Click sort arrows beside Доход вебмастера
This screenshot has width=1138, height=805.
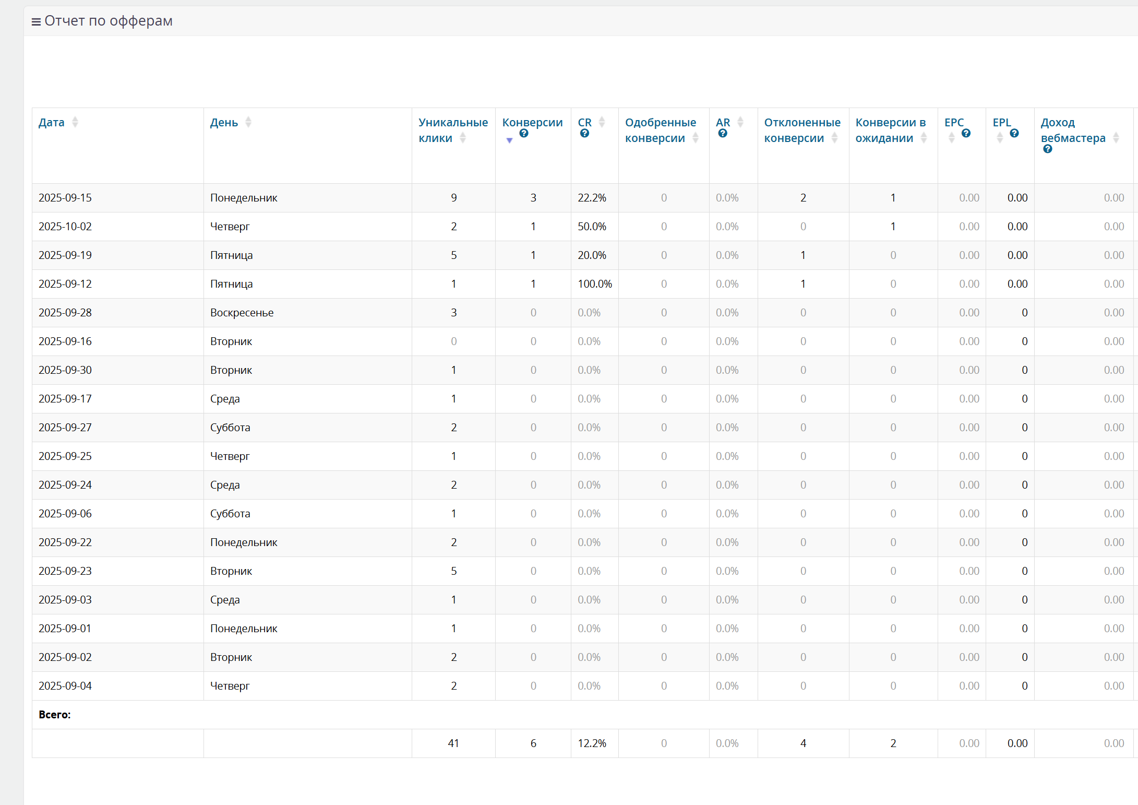(1116, 138)
